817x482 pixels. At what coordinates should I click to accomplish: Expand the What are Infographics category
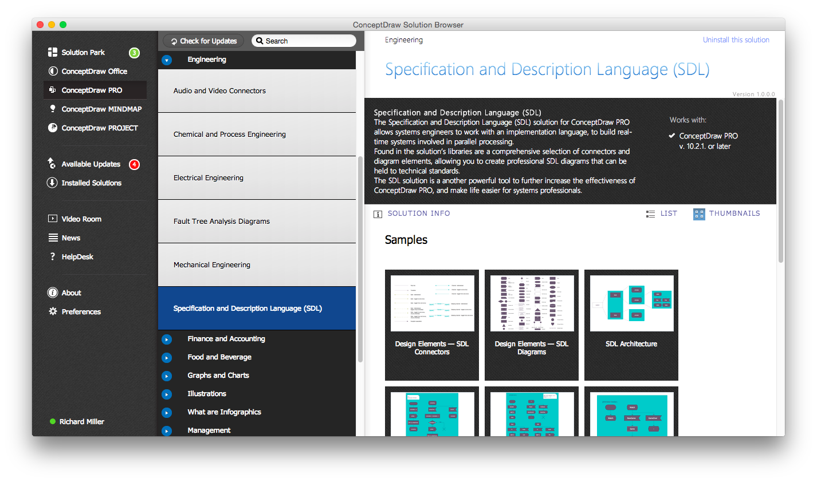(x=167, y=413)
